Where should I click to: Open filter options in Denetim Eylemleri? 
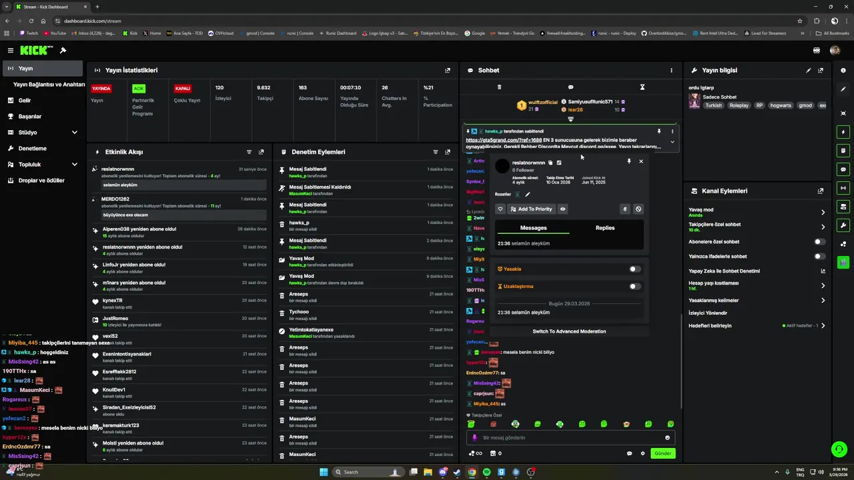436,152
